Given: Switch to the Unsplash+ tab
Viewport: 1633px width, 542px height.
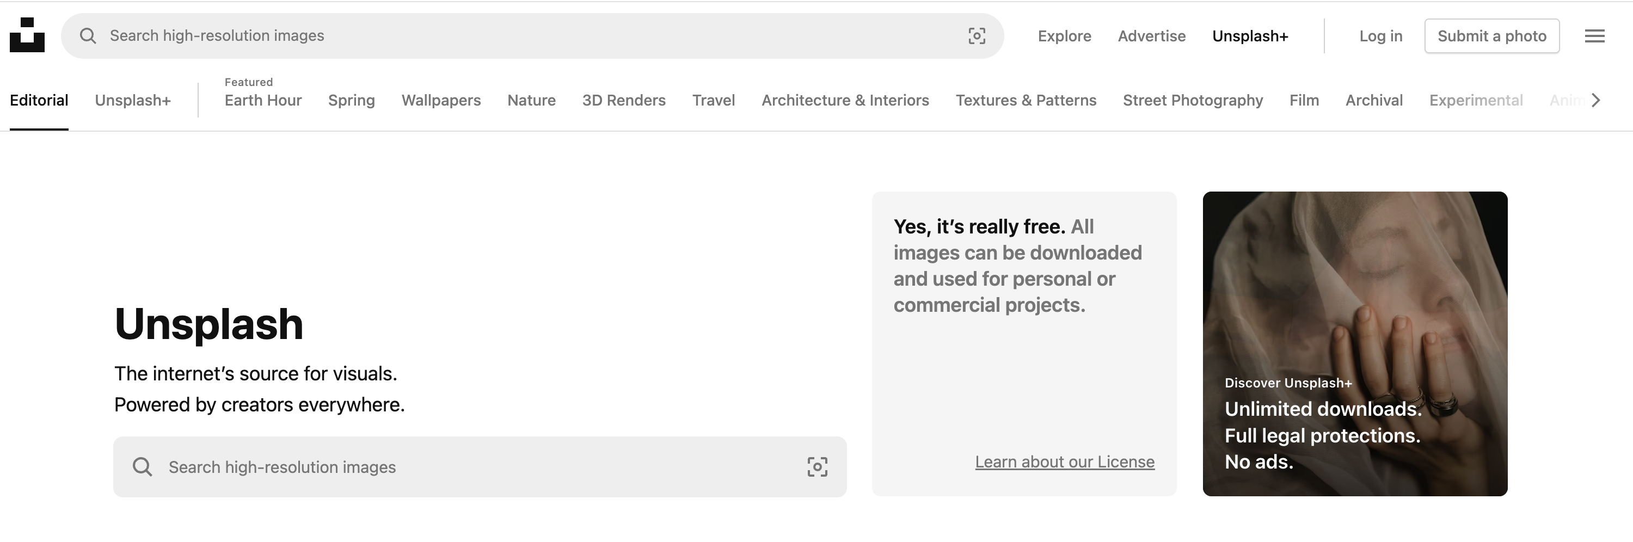Looking at the screenshot, I should click(x=132, y=100).
